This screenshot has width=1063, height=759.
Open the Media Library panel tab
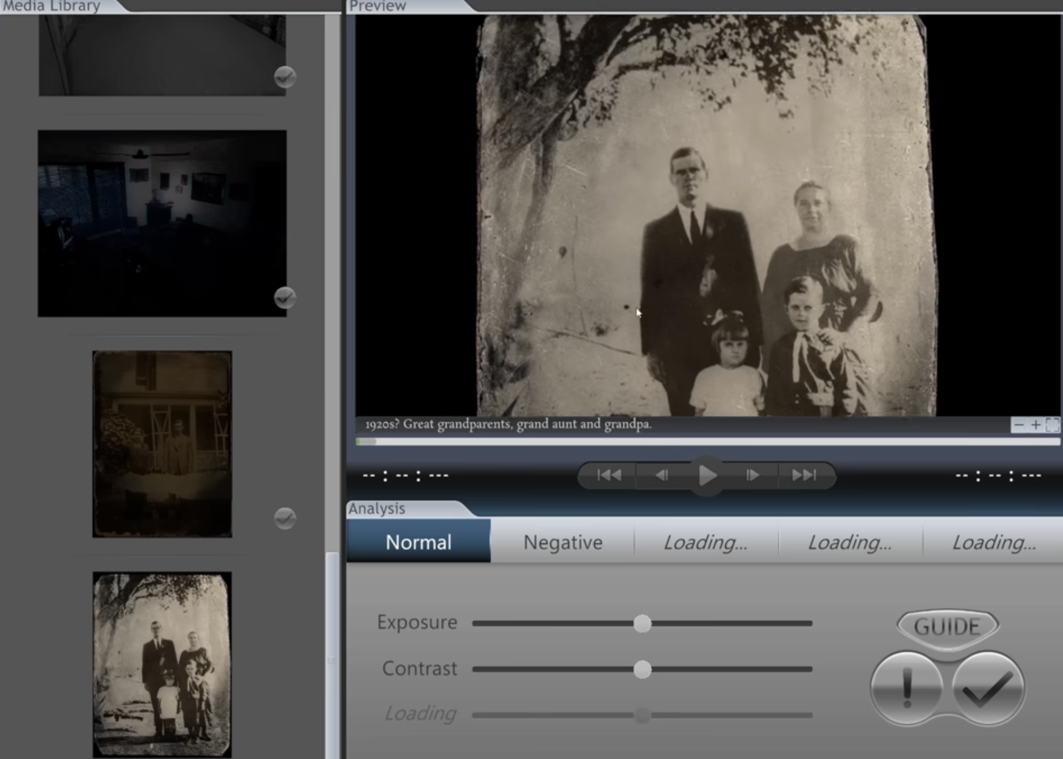point(50,6)
